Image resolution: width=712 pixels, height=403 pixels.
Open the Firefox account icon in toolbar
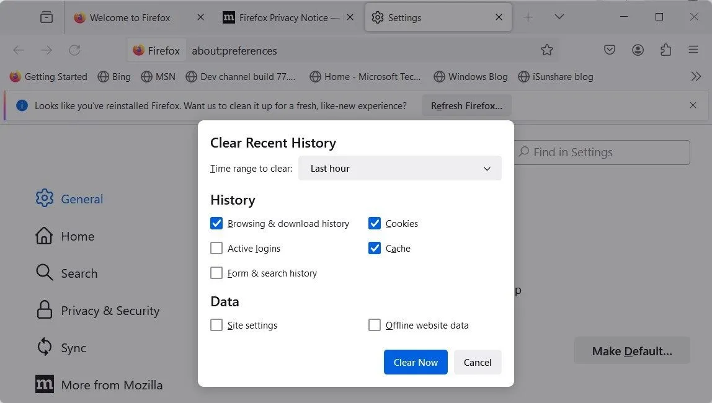tap(638, 50)
